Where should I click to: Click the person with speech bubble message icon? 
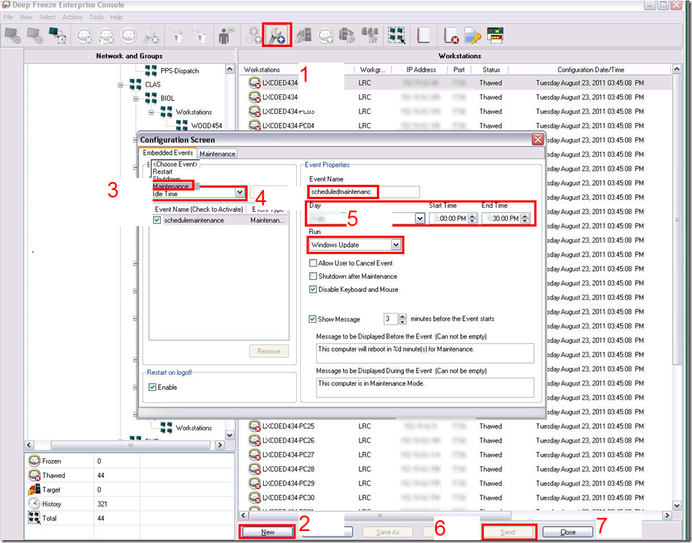coord(226,36)
